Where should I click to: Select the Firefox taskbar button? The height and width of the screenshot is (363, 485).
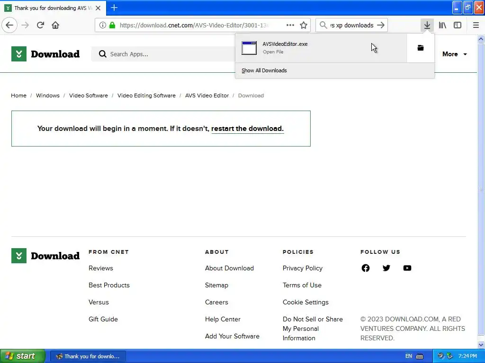click(x=88, y=356)
